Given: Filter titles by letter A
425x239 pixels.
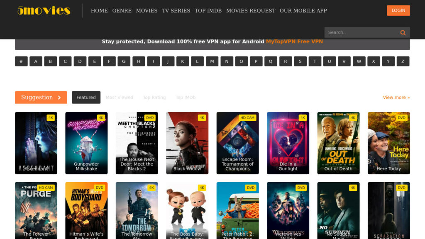Looking at the screenshot, I should [x=36, y=61].
